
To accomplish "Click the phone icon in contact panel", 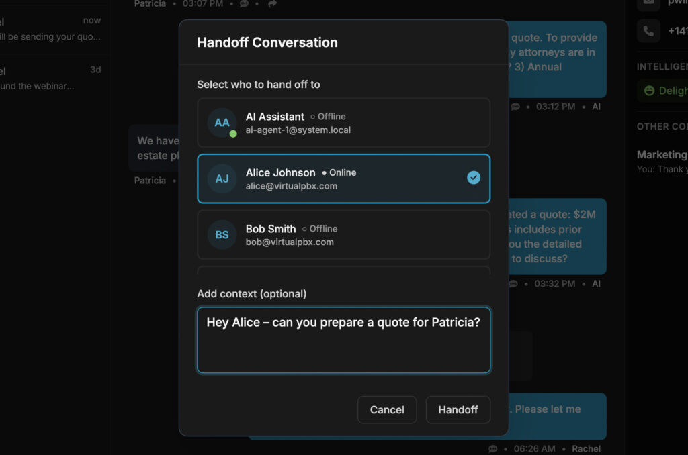I will (648, 31).
